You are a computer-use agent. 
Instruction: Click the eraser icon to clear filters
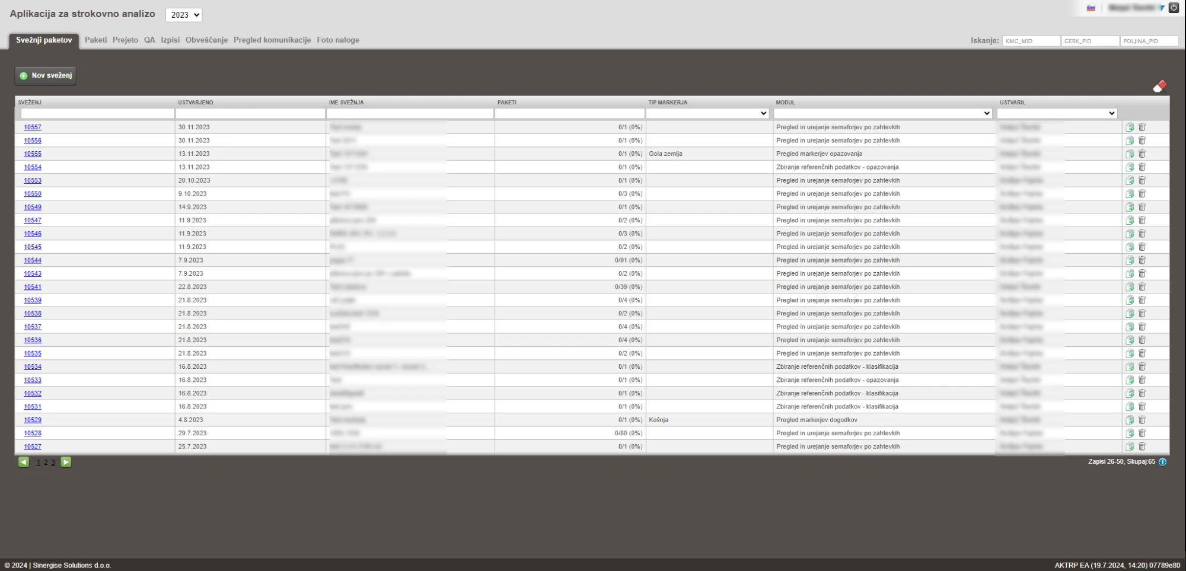click(1159, 87)
